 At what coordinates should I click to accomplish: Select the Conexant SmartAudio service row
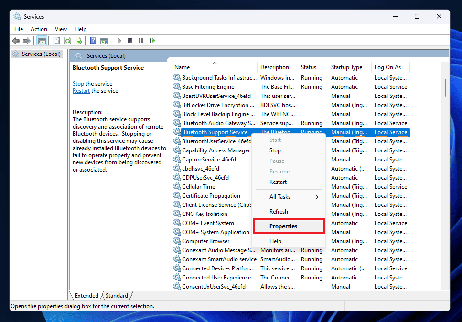click(291, 259)
